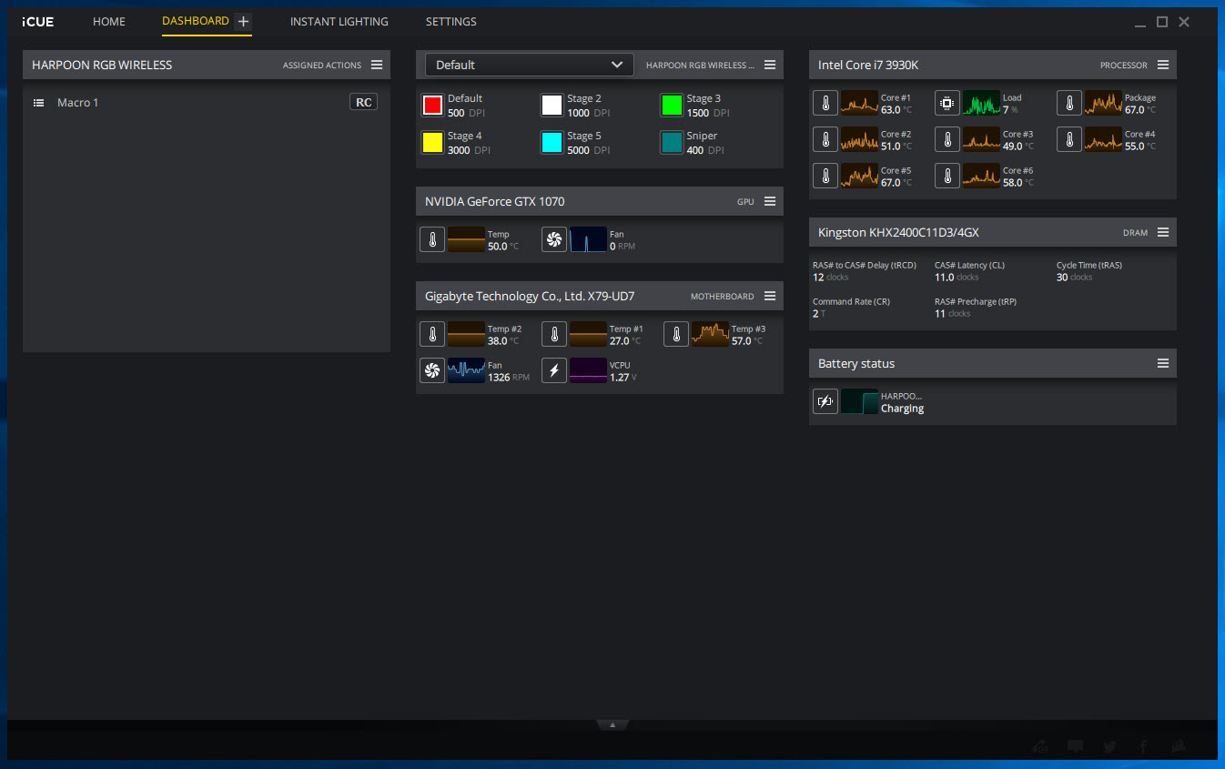
Task: Switch to the DASHBOARD tab
Action: 196,21
